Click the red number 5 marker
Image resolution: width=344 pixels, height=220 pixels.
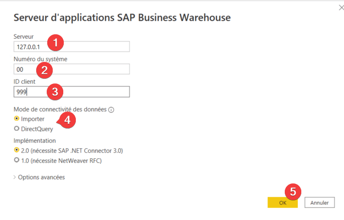293,192
